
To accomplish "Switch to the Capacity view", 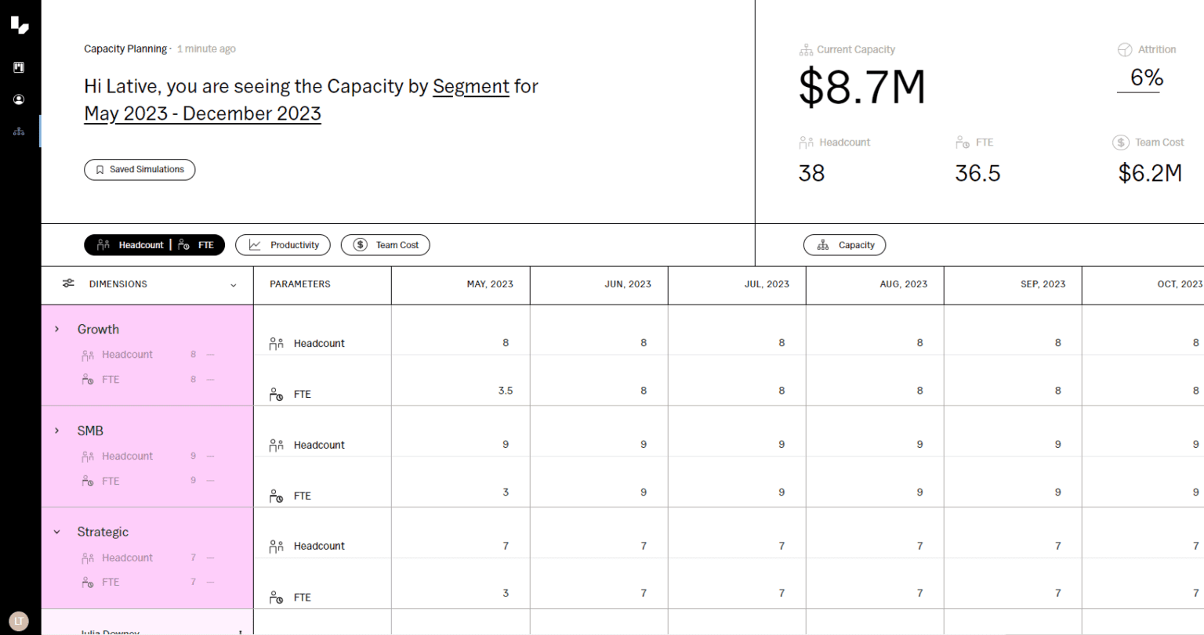I will (844, 244).
